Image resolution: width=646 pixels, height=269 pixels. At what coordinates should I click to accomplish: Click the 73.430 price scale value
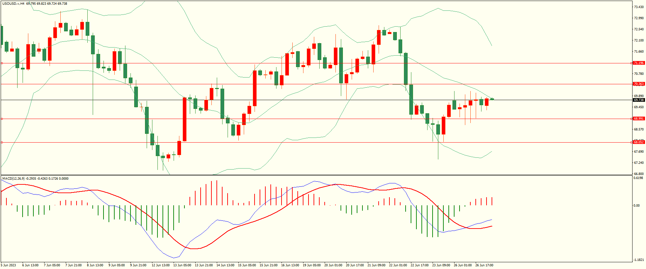click(x=639, y=7)
